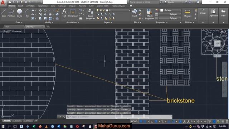Toggle MODEL space button in status bar

(134, 121)
